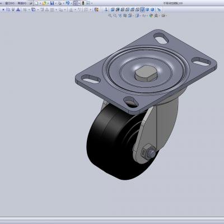The width and height of the screenshot is (224, 224).
Task: Click the Normal To view icon
Action: coord(158,10)
